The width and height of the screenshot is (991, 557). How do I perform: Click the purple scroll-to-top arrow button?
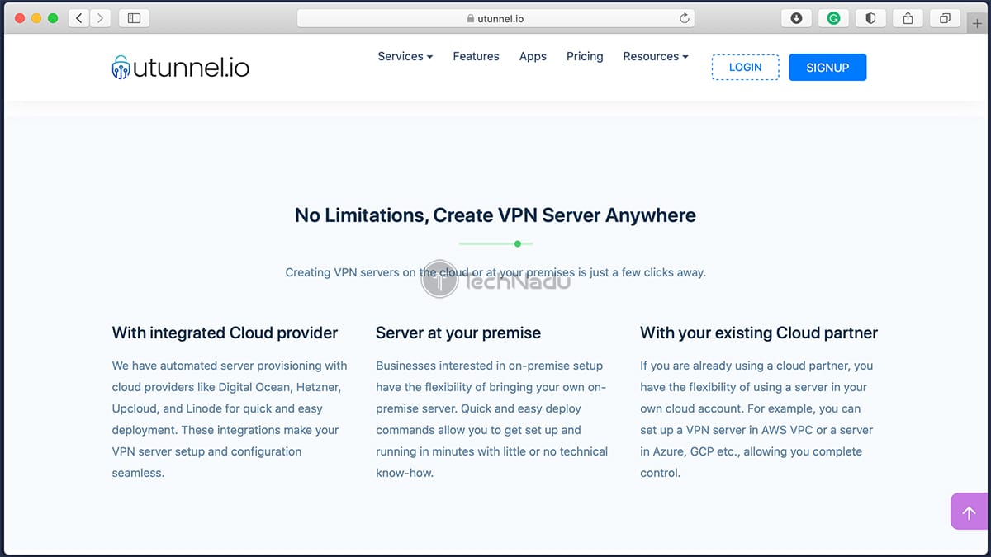click(x=970, y=512)
